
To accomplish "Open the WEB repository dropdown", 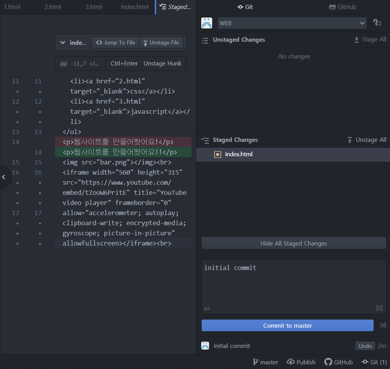I will 292,23.
